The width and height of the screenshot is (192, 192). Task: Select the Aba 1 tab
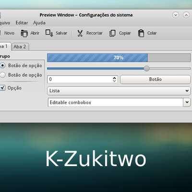tap(5, 47)
